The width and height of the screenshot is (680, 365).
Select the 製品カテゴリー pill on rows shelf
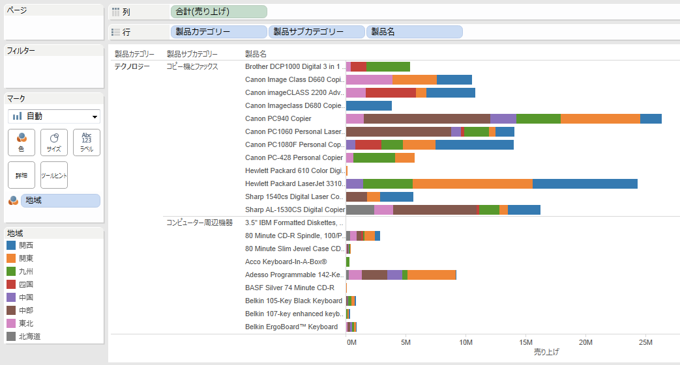[218, 32]
